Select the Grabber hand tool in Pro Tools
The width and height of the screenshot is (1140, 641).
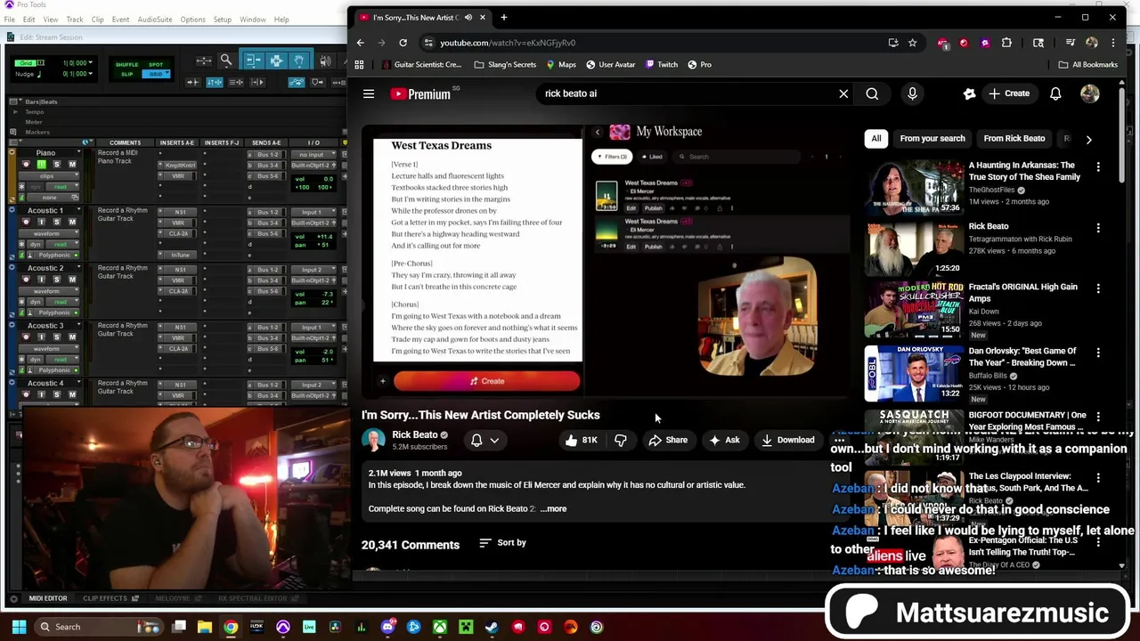tap(298, 61)
